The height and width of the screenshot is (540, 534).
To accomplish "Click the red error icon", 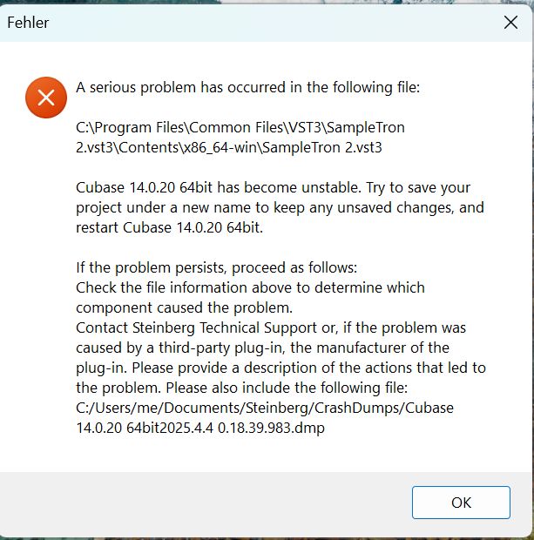I will point(45,97).
